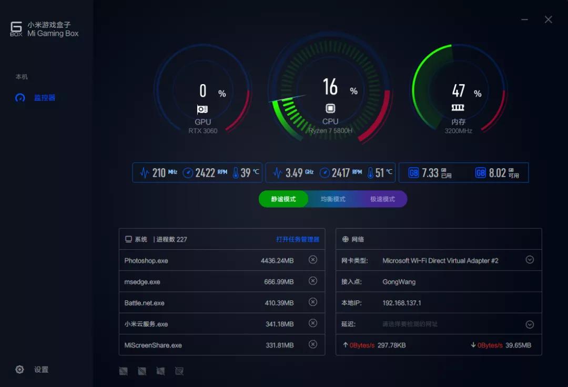Click the 本机 sidebar heading
The image size is (568, 387).
(22, 77)
